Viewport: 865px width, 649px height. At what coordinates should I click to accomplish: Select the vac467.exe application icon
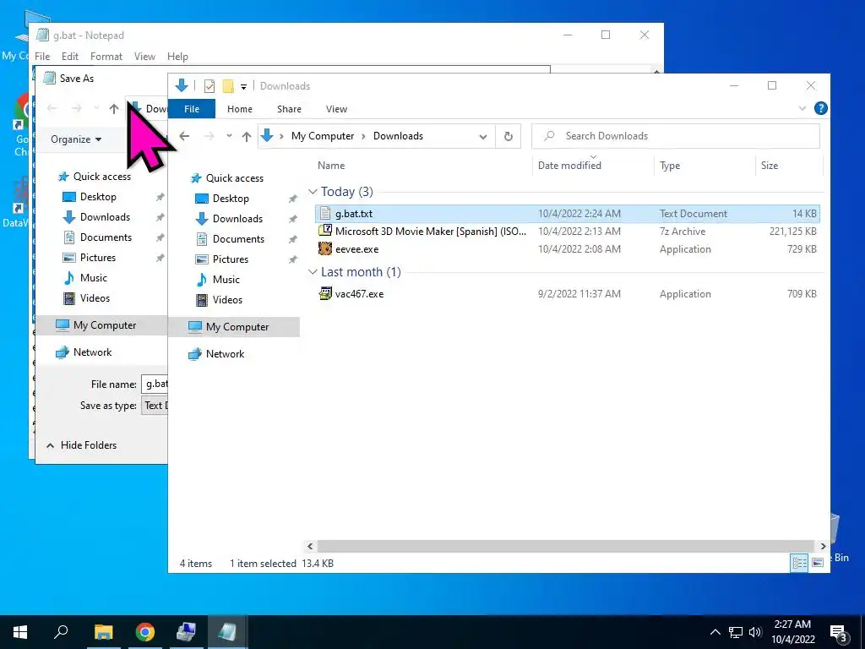(325, 293)
